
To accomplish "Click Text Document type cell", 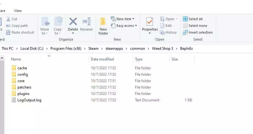I will pos(147,100).
